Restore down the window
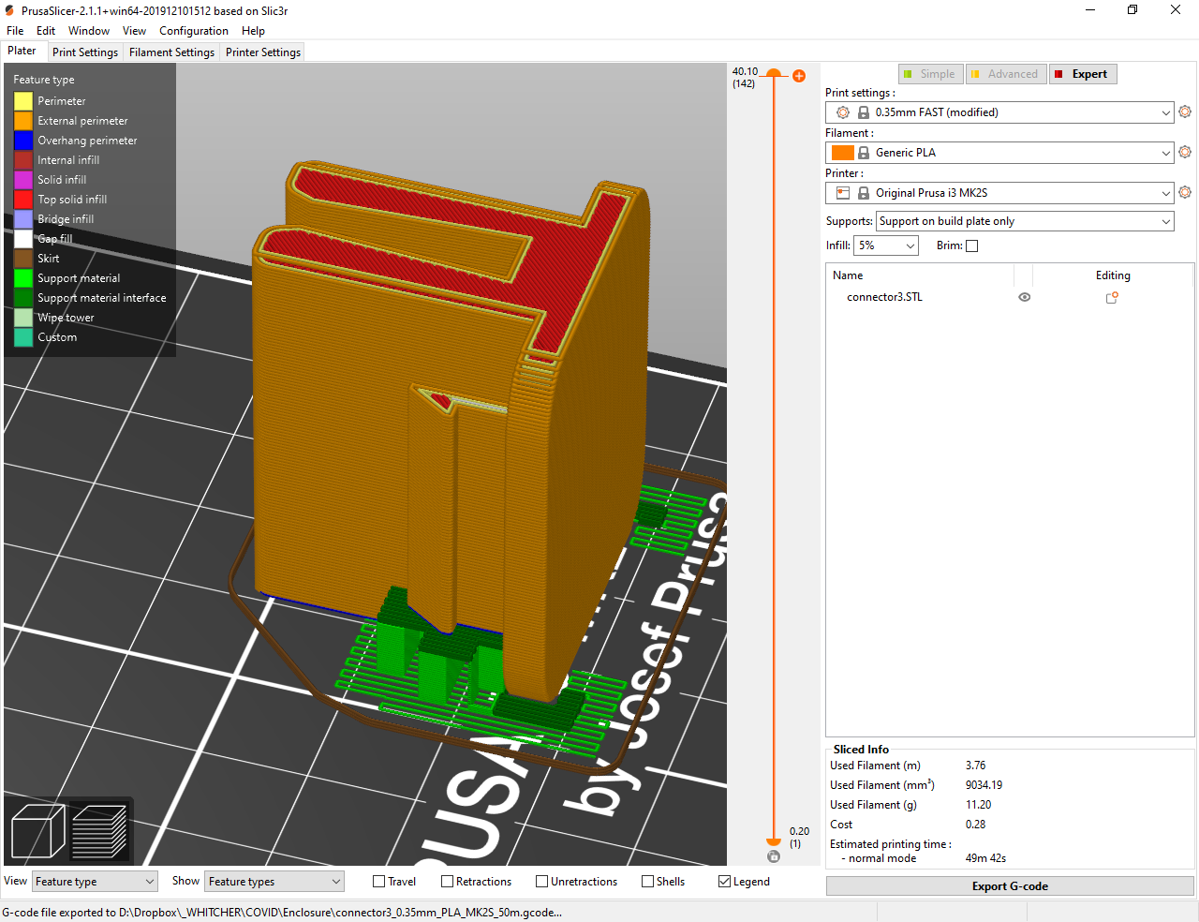 [1132, 10]
